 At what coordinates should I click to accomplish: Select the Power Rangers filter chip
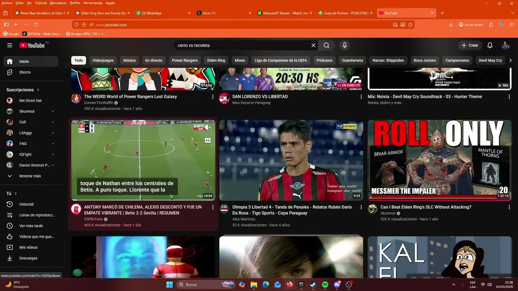point(185,60)
